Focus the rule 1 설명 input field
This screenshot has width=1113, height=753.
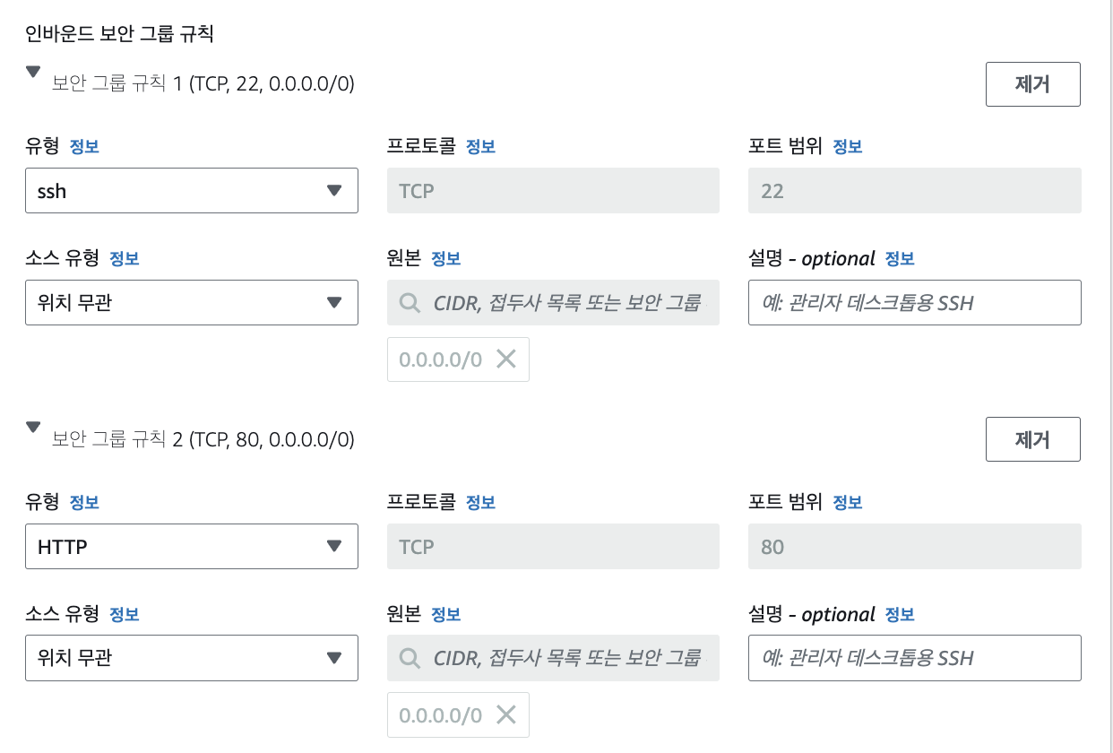[914, 303]
